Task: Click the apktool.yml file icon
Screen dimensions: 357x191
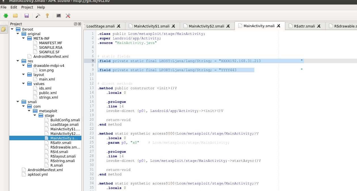Action: (x=24, y=174)
